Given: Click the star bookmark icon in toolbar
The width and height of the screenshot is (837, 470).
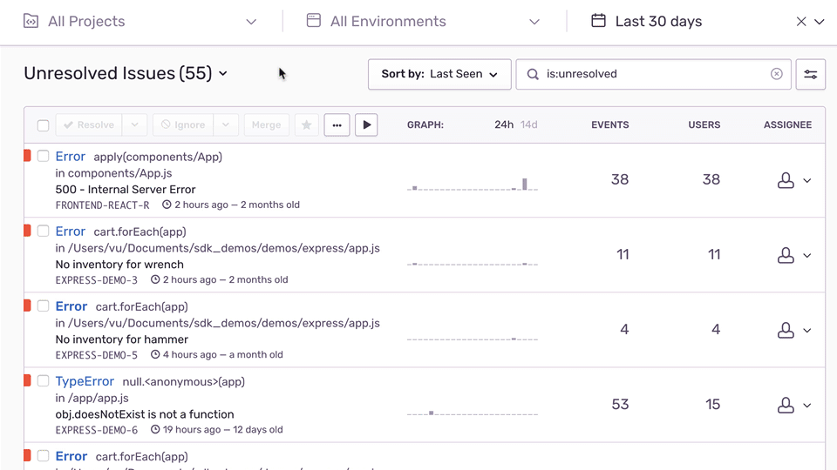Looking at the screenshot, I should (x=306, y=125).
